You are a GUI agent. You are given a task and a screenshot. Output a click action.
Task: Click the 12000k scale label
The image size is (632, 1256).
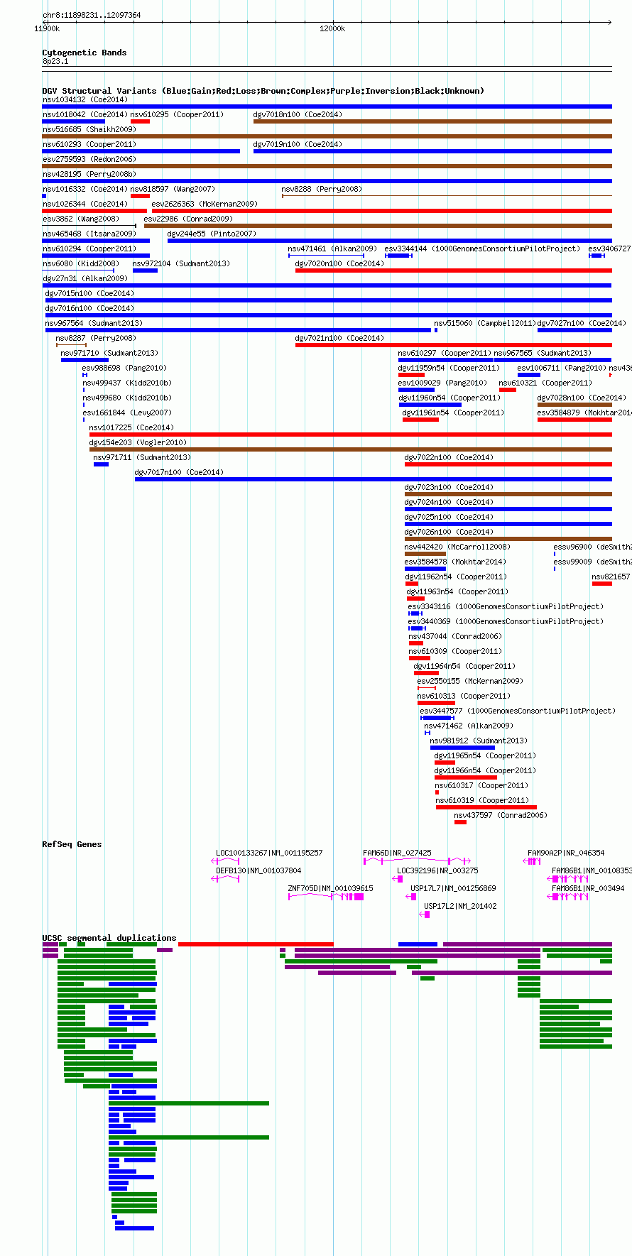pyautogui.click(x=332, y=28)
